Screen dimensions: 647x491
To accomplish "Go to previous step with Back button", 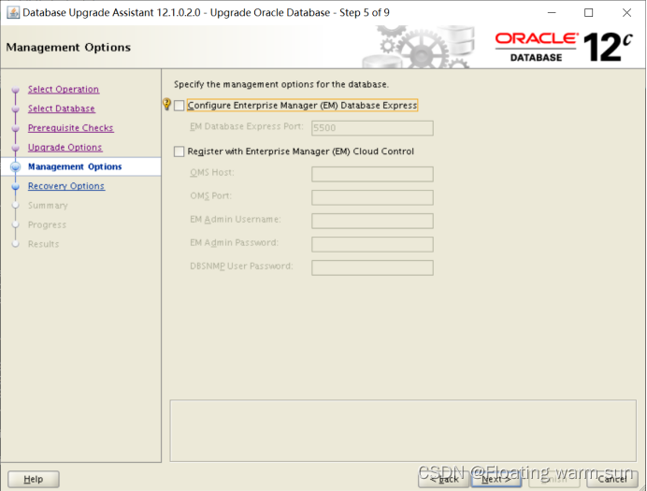I will coord(443,479).
